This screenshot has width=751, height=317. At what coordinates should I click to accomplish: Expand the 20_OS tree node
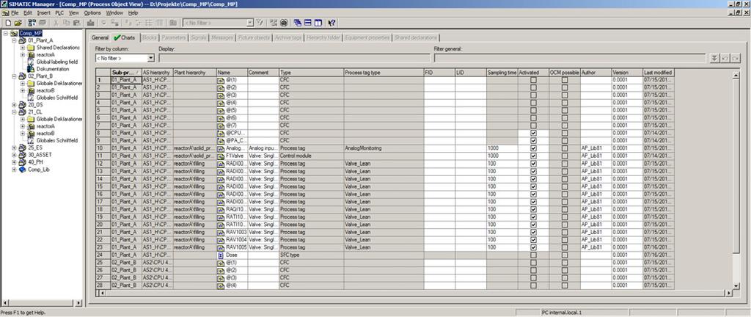pyautogui.click(x=14, y=105)
